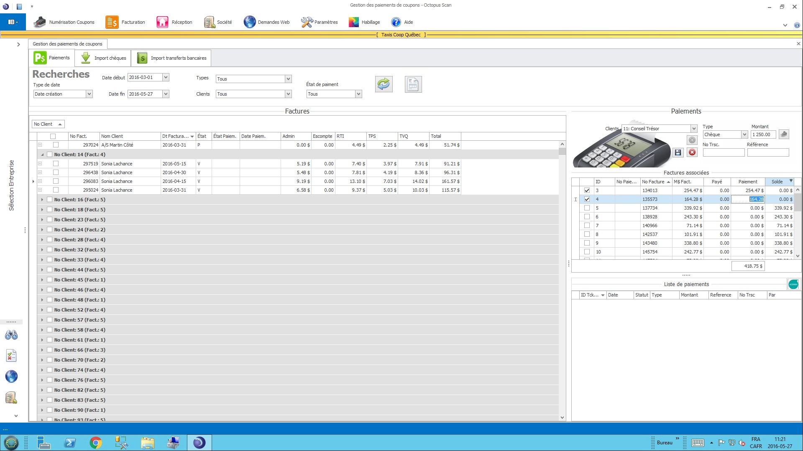Sort by the Nom Client column header
803x451 pixels.
tap(130, 136)
